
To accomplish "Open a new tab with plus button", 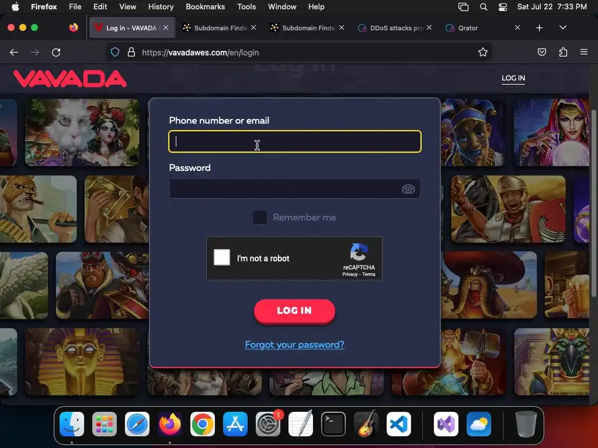I will [539, 28].
